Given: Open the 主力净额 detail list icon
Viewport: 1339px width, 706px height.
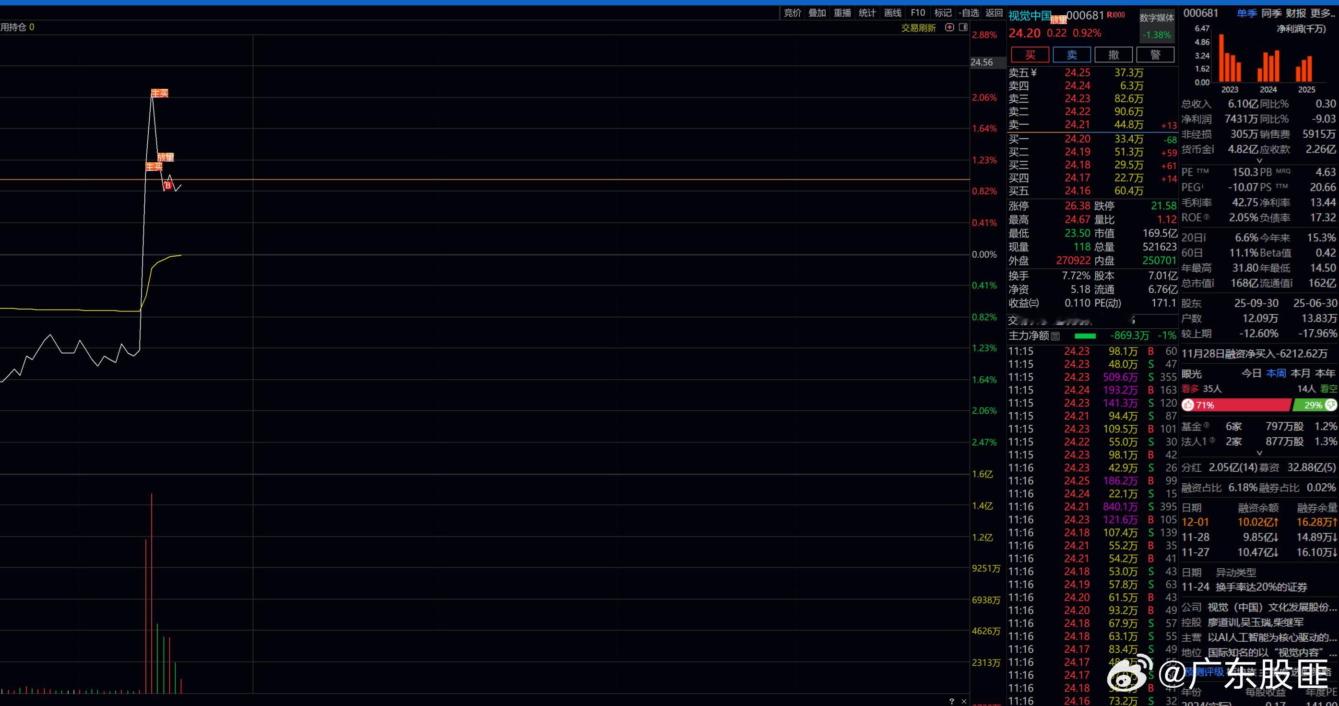Looking at the screenshot, I should [1055, 336].
